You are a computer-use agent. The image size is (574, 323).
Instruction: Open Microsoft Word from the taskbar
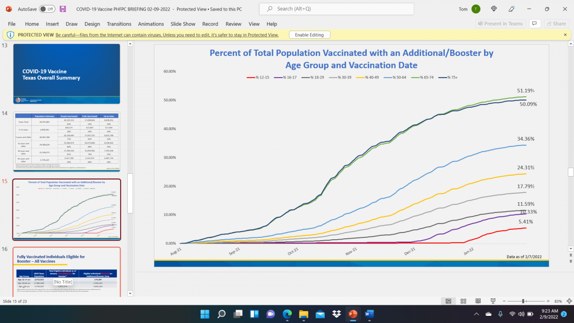tap(369, 314)
